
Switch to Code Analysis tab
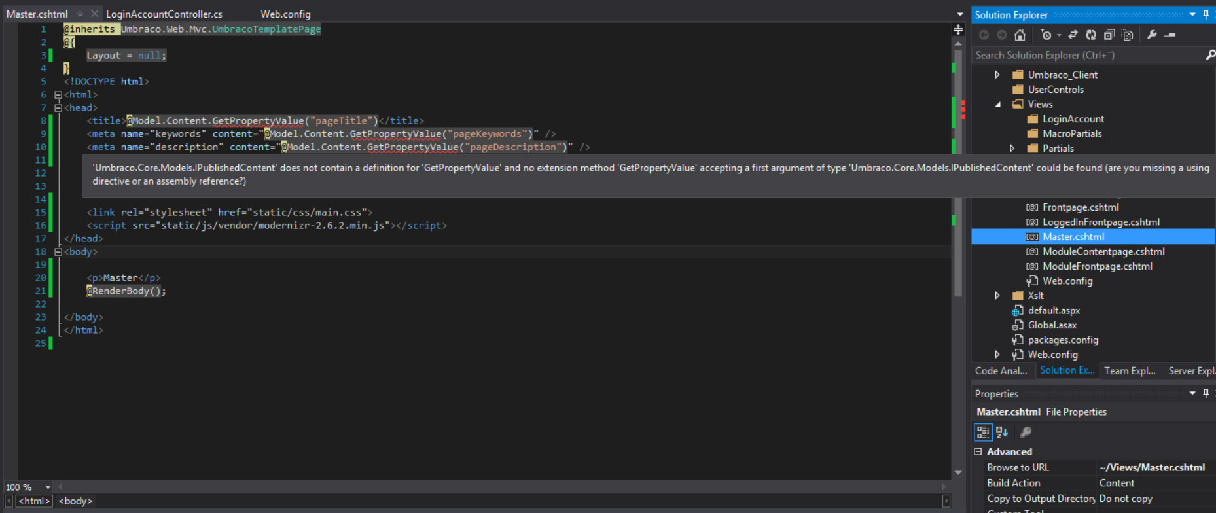click(1001, 371)
